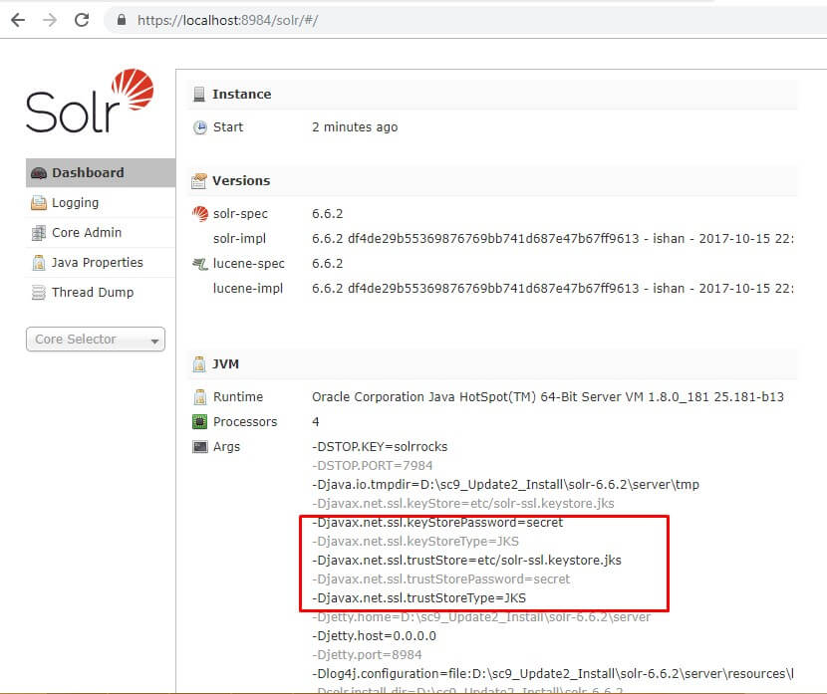Screen dimensions: 827x694
Task: Click the Args terminal icon
Action: click(200, 447)
